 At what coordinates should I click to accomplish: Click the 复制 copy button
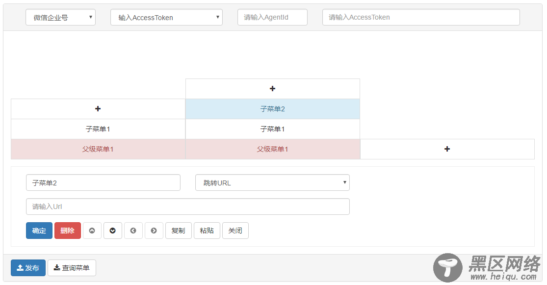point(178,231)
